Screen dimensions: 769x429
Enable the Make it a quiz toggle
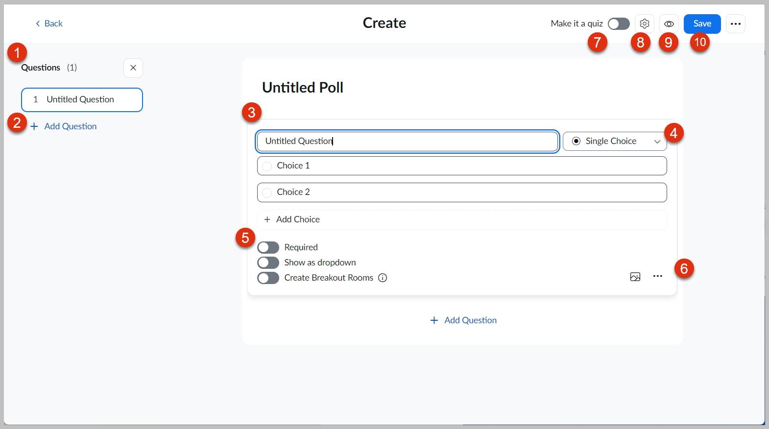(618, 24)
